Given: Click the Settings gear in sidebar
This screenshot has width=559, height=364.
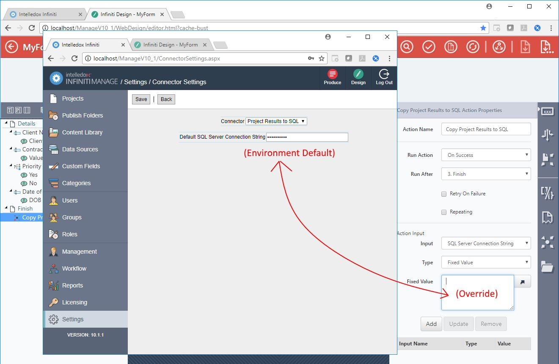Looking at the screenshot, I should pyautogui.click(x=54, y=319).
